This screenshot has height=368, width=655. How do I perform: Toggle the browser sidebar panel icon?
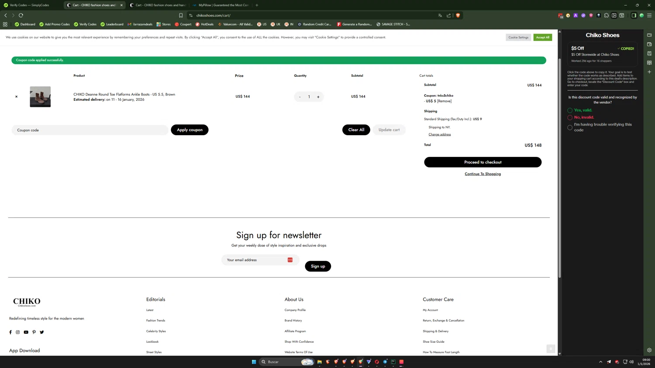pos(634,15)
